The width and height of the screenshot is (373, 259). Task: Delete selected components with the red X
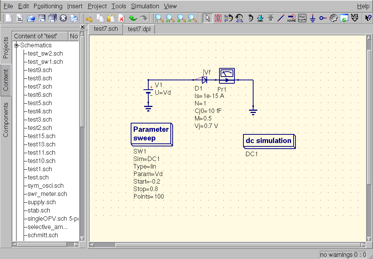coord(122,18)
